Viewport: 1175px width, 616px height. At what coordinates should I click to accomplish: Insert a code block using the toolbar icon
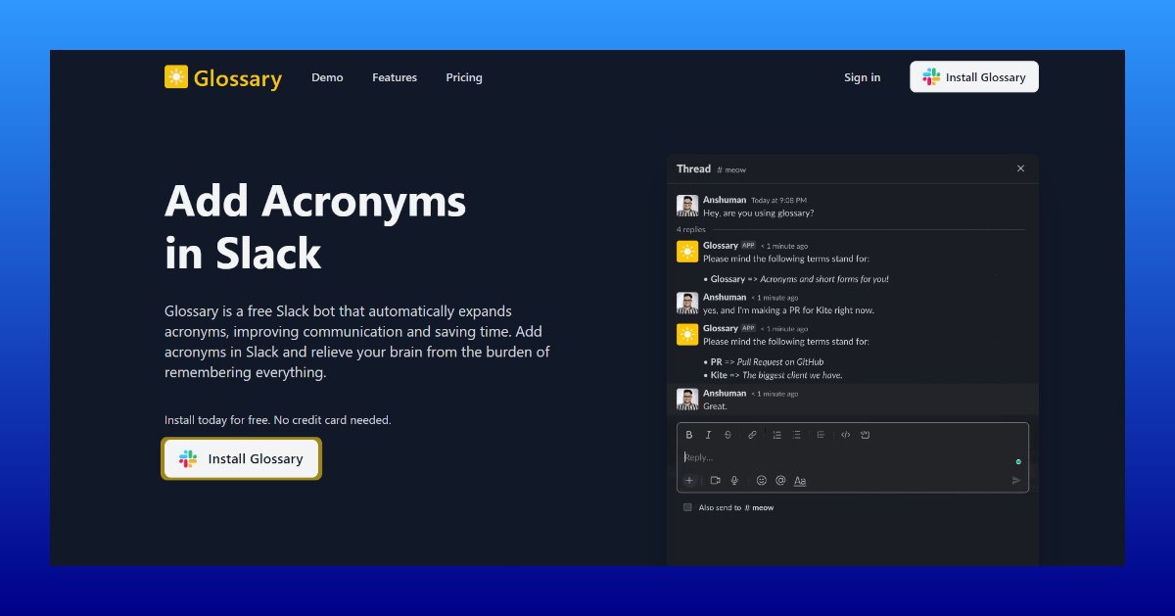click(x=865, y=435)
